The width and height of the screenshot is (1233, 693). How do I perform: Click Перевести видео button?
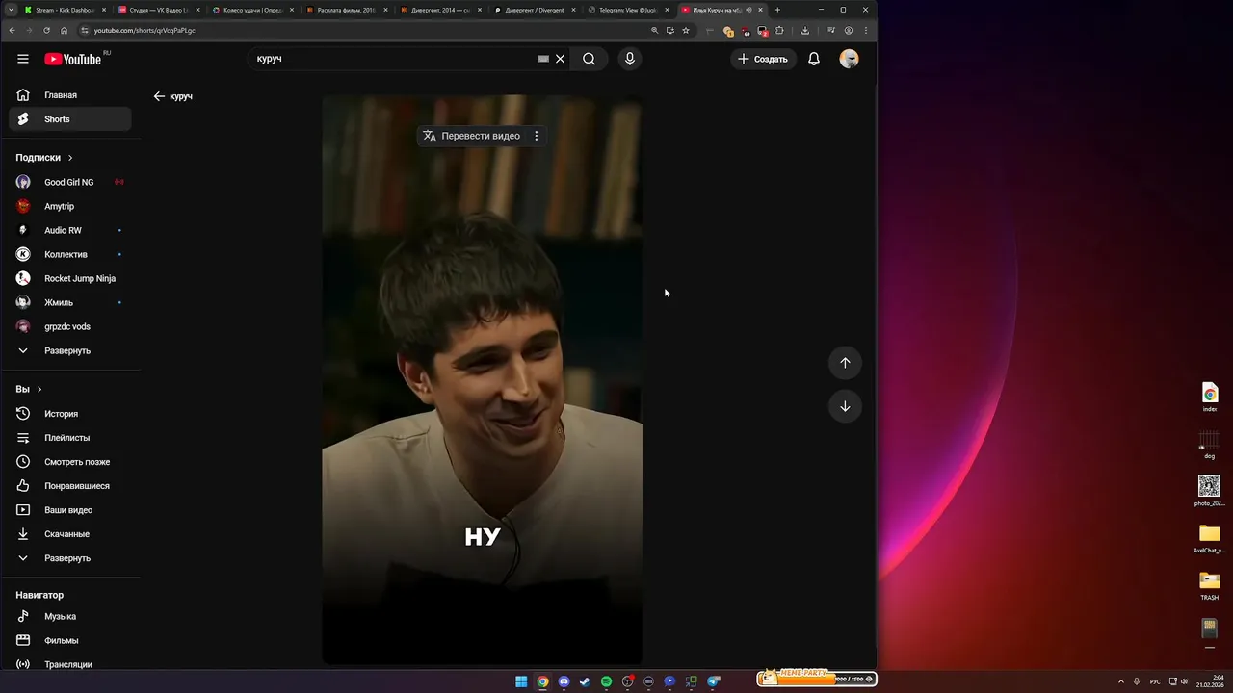(472, 136)
